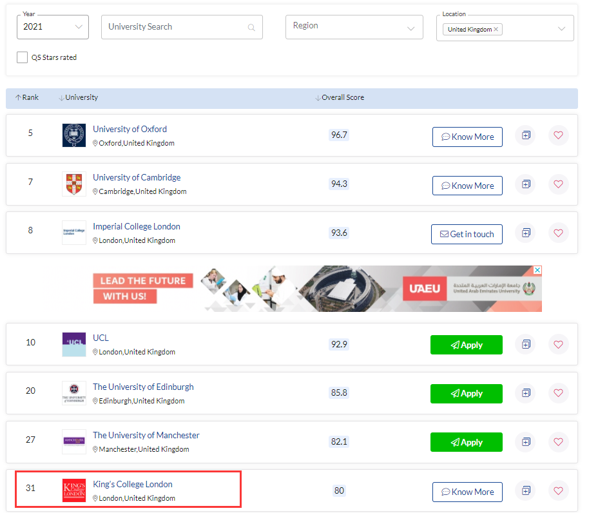Add University of Oxford to compare list
The height and width of the screenshot is (513, 589).
[526, 135]
